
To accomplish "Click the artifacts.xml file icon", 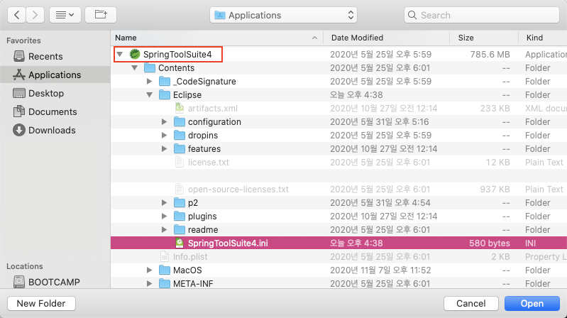I will [x=180, y=108].
